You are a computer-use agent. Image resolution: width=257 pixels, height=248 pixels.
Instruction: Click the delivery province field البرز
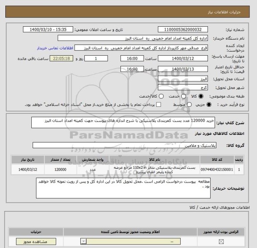[183, 79]
